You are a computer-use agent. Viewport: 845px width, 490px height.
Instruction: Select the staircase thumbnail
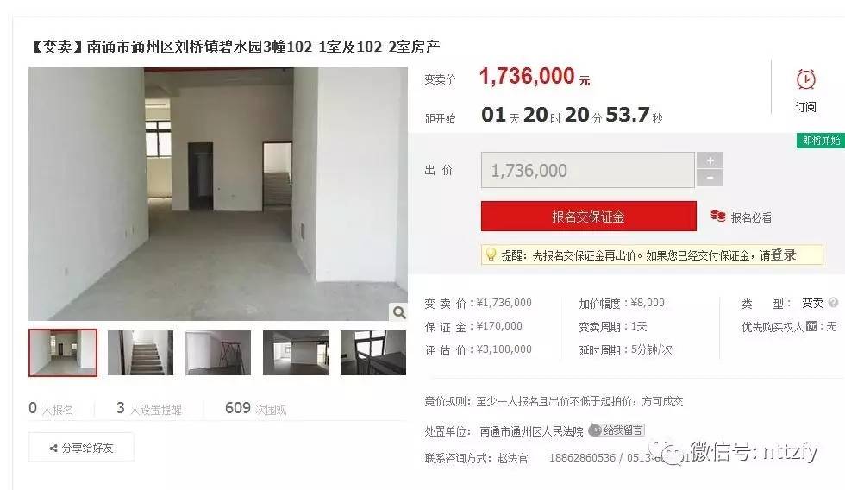point(141,353)
